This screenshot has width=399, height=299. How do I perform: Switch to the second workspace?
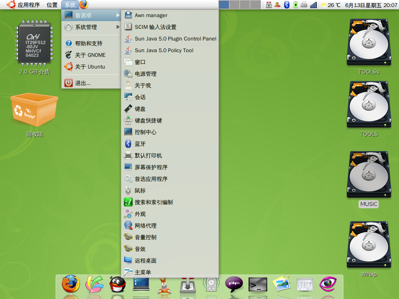(234, 5)
